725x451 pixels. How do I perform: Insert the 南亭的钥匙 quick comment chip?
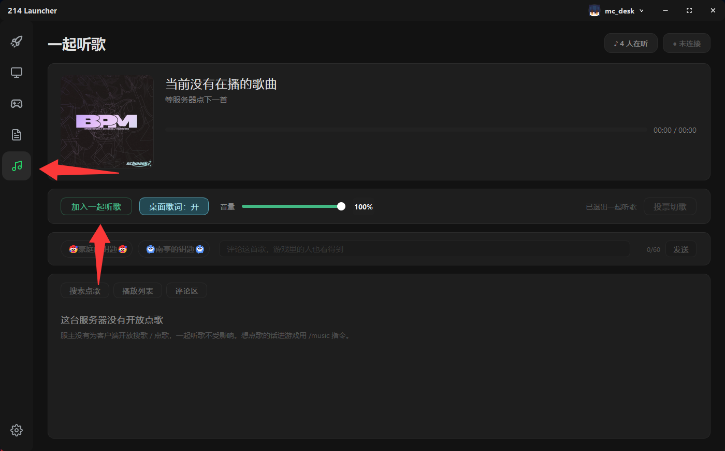[x=174, y=249]
